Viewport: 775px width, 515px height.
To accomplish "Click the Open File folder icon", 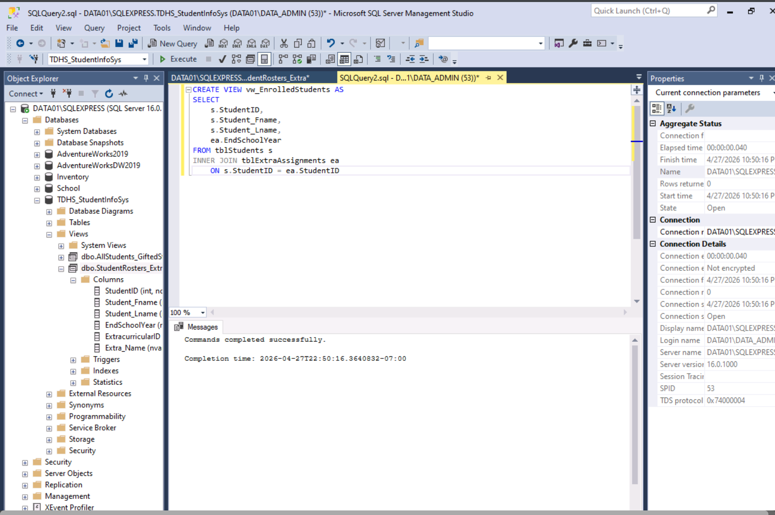I will click(105, 44).
